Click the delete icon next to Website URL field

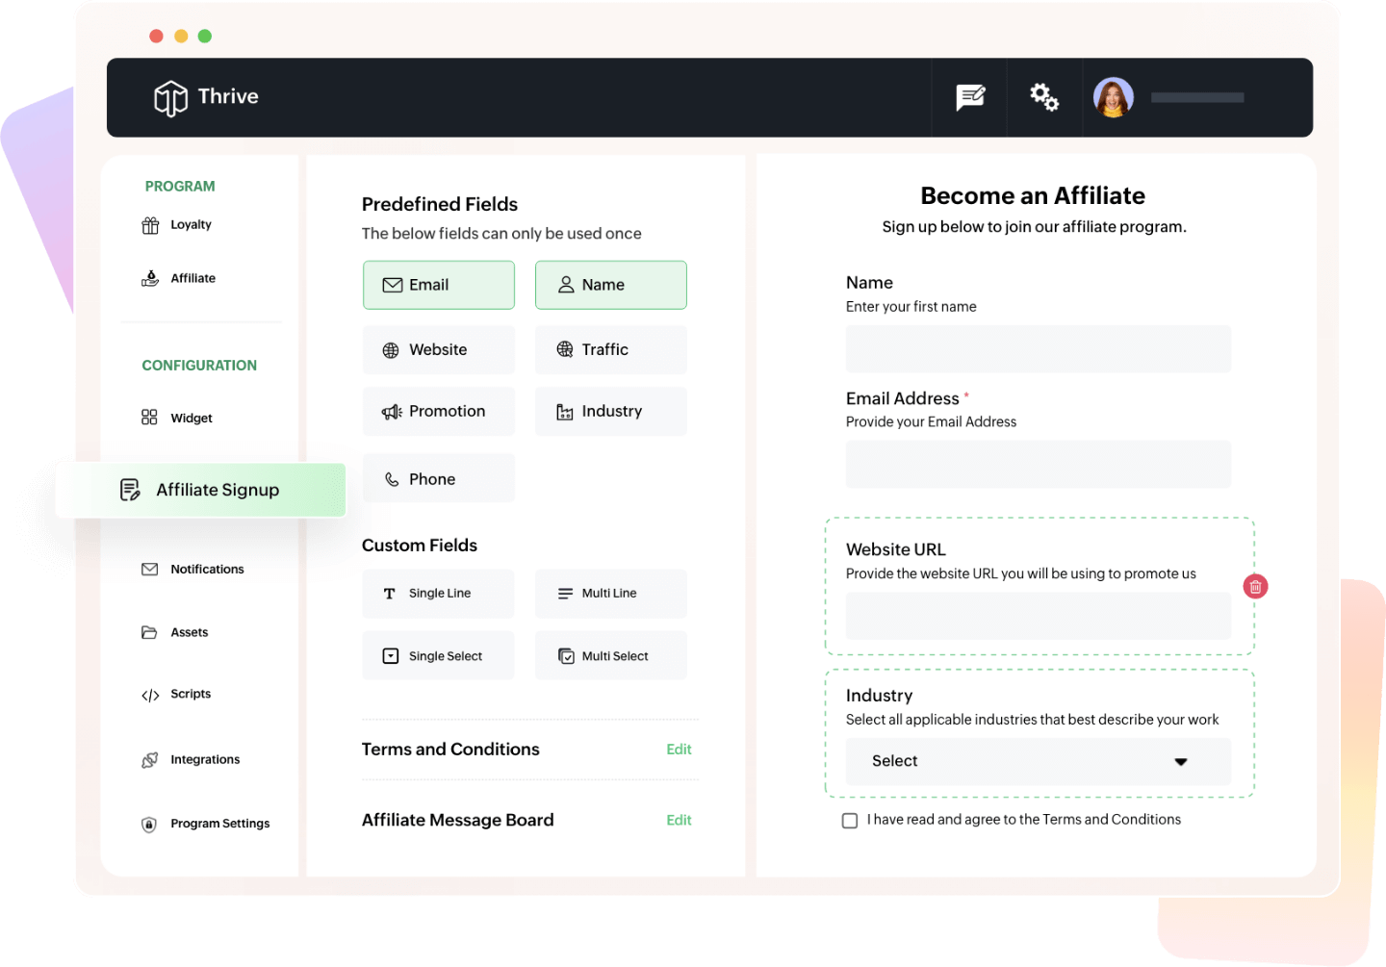(x=1255, y=586)
